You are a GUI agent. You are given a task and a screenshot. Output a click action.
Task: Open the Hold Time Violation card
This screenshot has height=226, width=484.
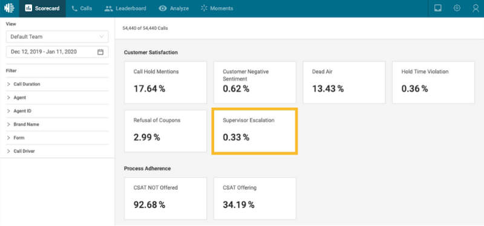[x=433, y=82]
